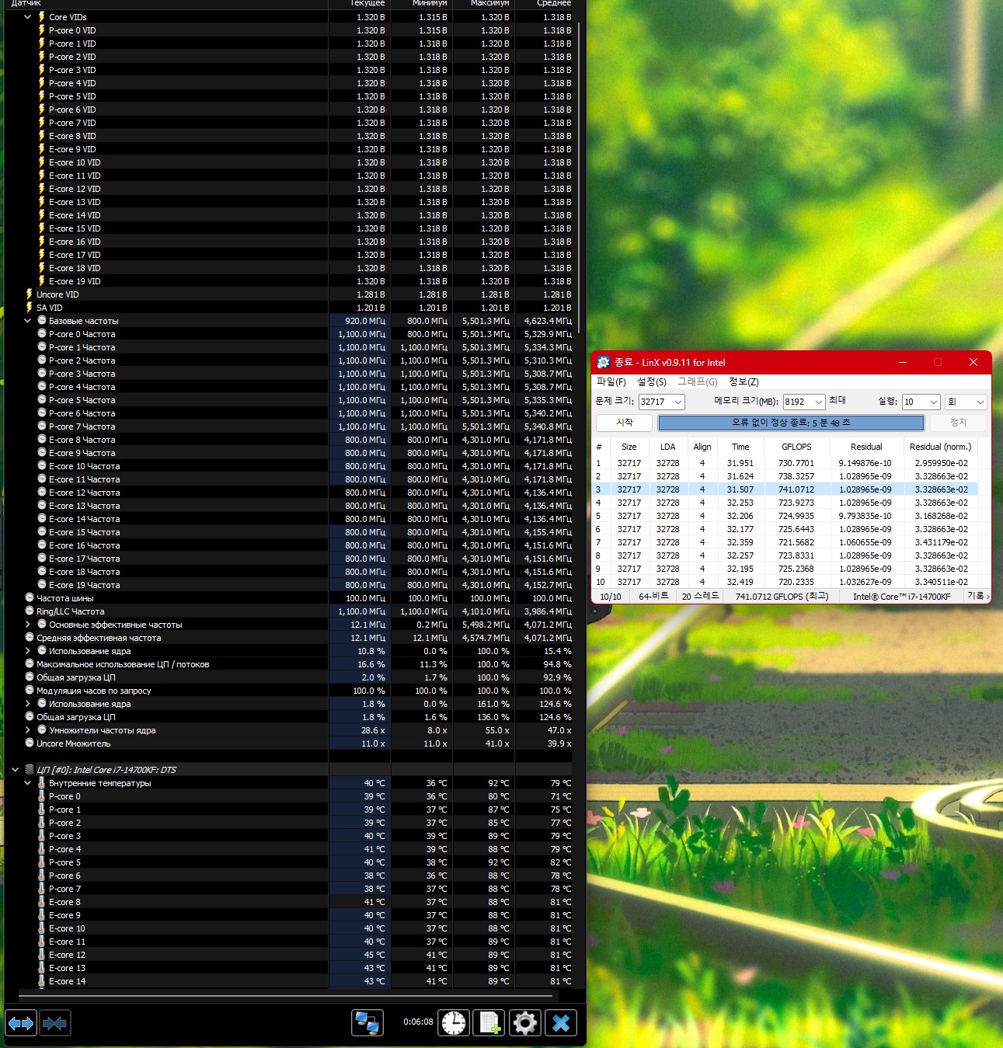Click the LinX app icon in the title bar
This screenshot has height=1048, width=1003.
pyautogui.click(x=604, y=362)
